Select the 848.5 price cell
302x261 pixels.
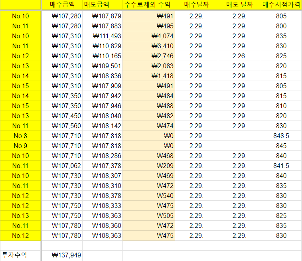281,136
